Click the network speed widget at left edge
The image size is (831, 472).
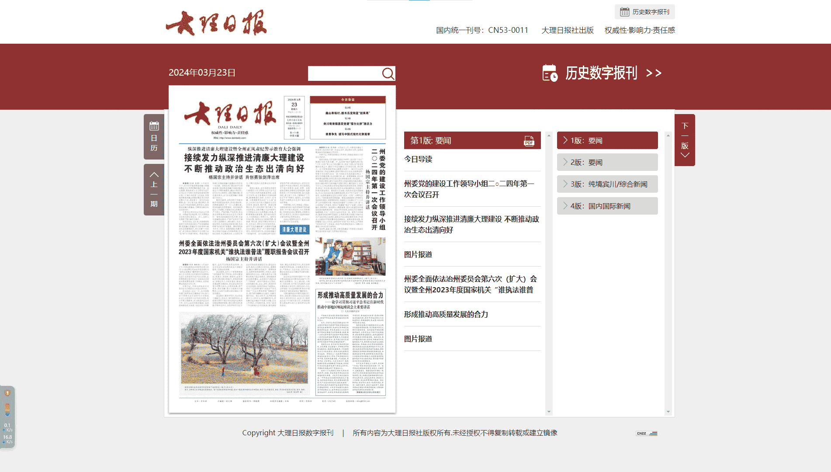pos(7,417)
